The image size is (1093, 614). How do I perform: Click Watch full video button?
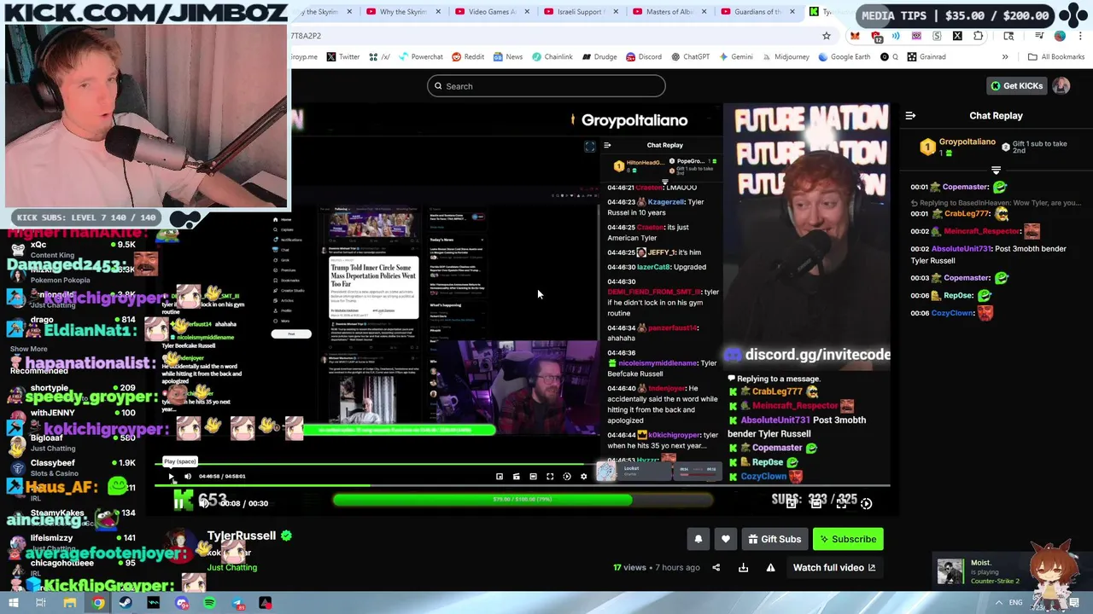(834, 568)
